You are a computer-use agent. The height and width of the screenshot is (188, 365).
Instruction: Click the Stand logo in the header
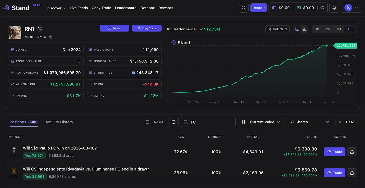[x=17, y=8]
